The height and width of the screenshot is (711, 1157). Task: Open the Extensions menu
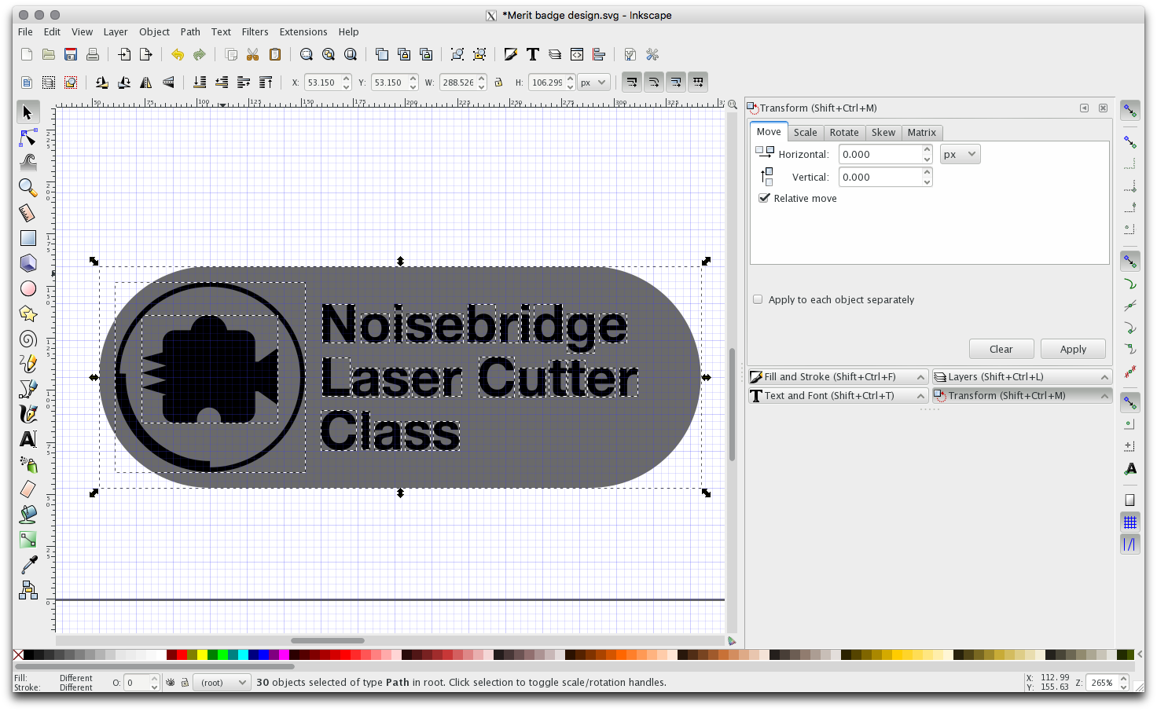pyautogui.click(x=303, y=32)
